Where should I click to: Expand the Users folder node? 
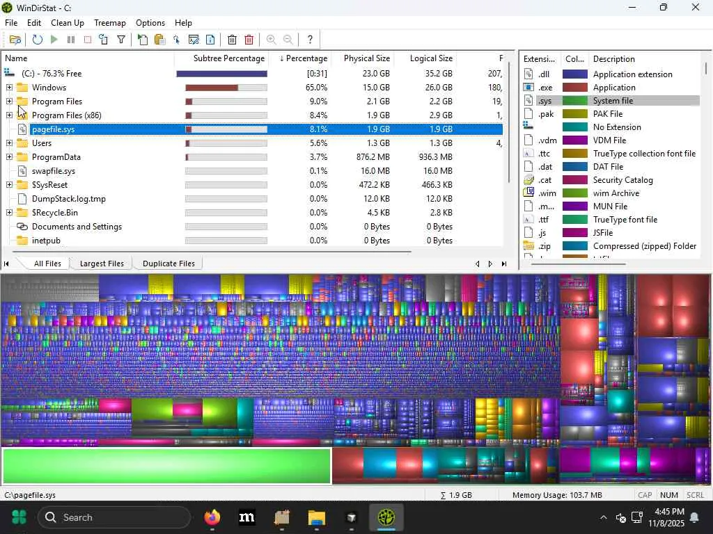click(9, 143)
